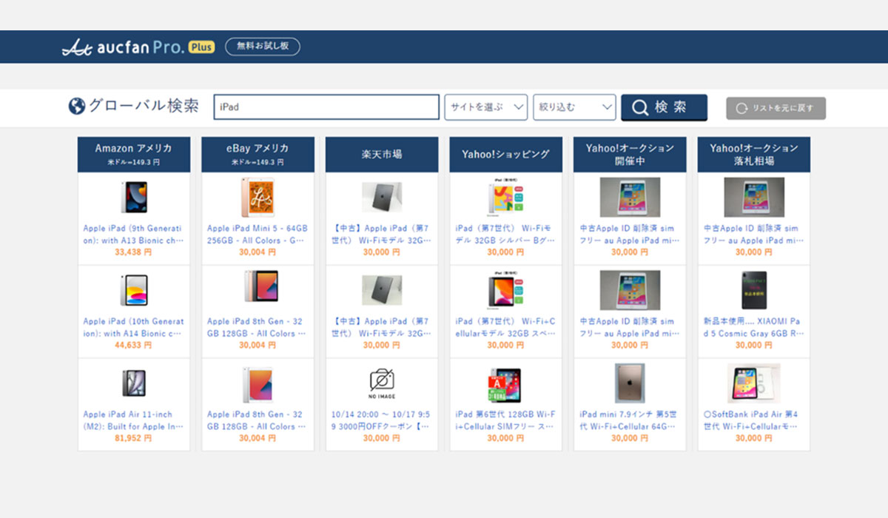Open thumbnail of Apple iPad Air 11-inch

134,383
